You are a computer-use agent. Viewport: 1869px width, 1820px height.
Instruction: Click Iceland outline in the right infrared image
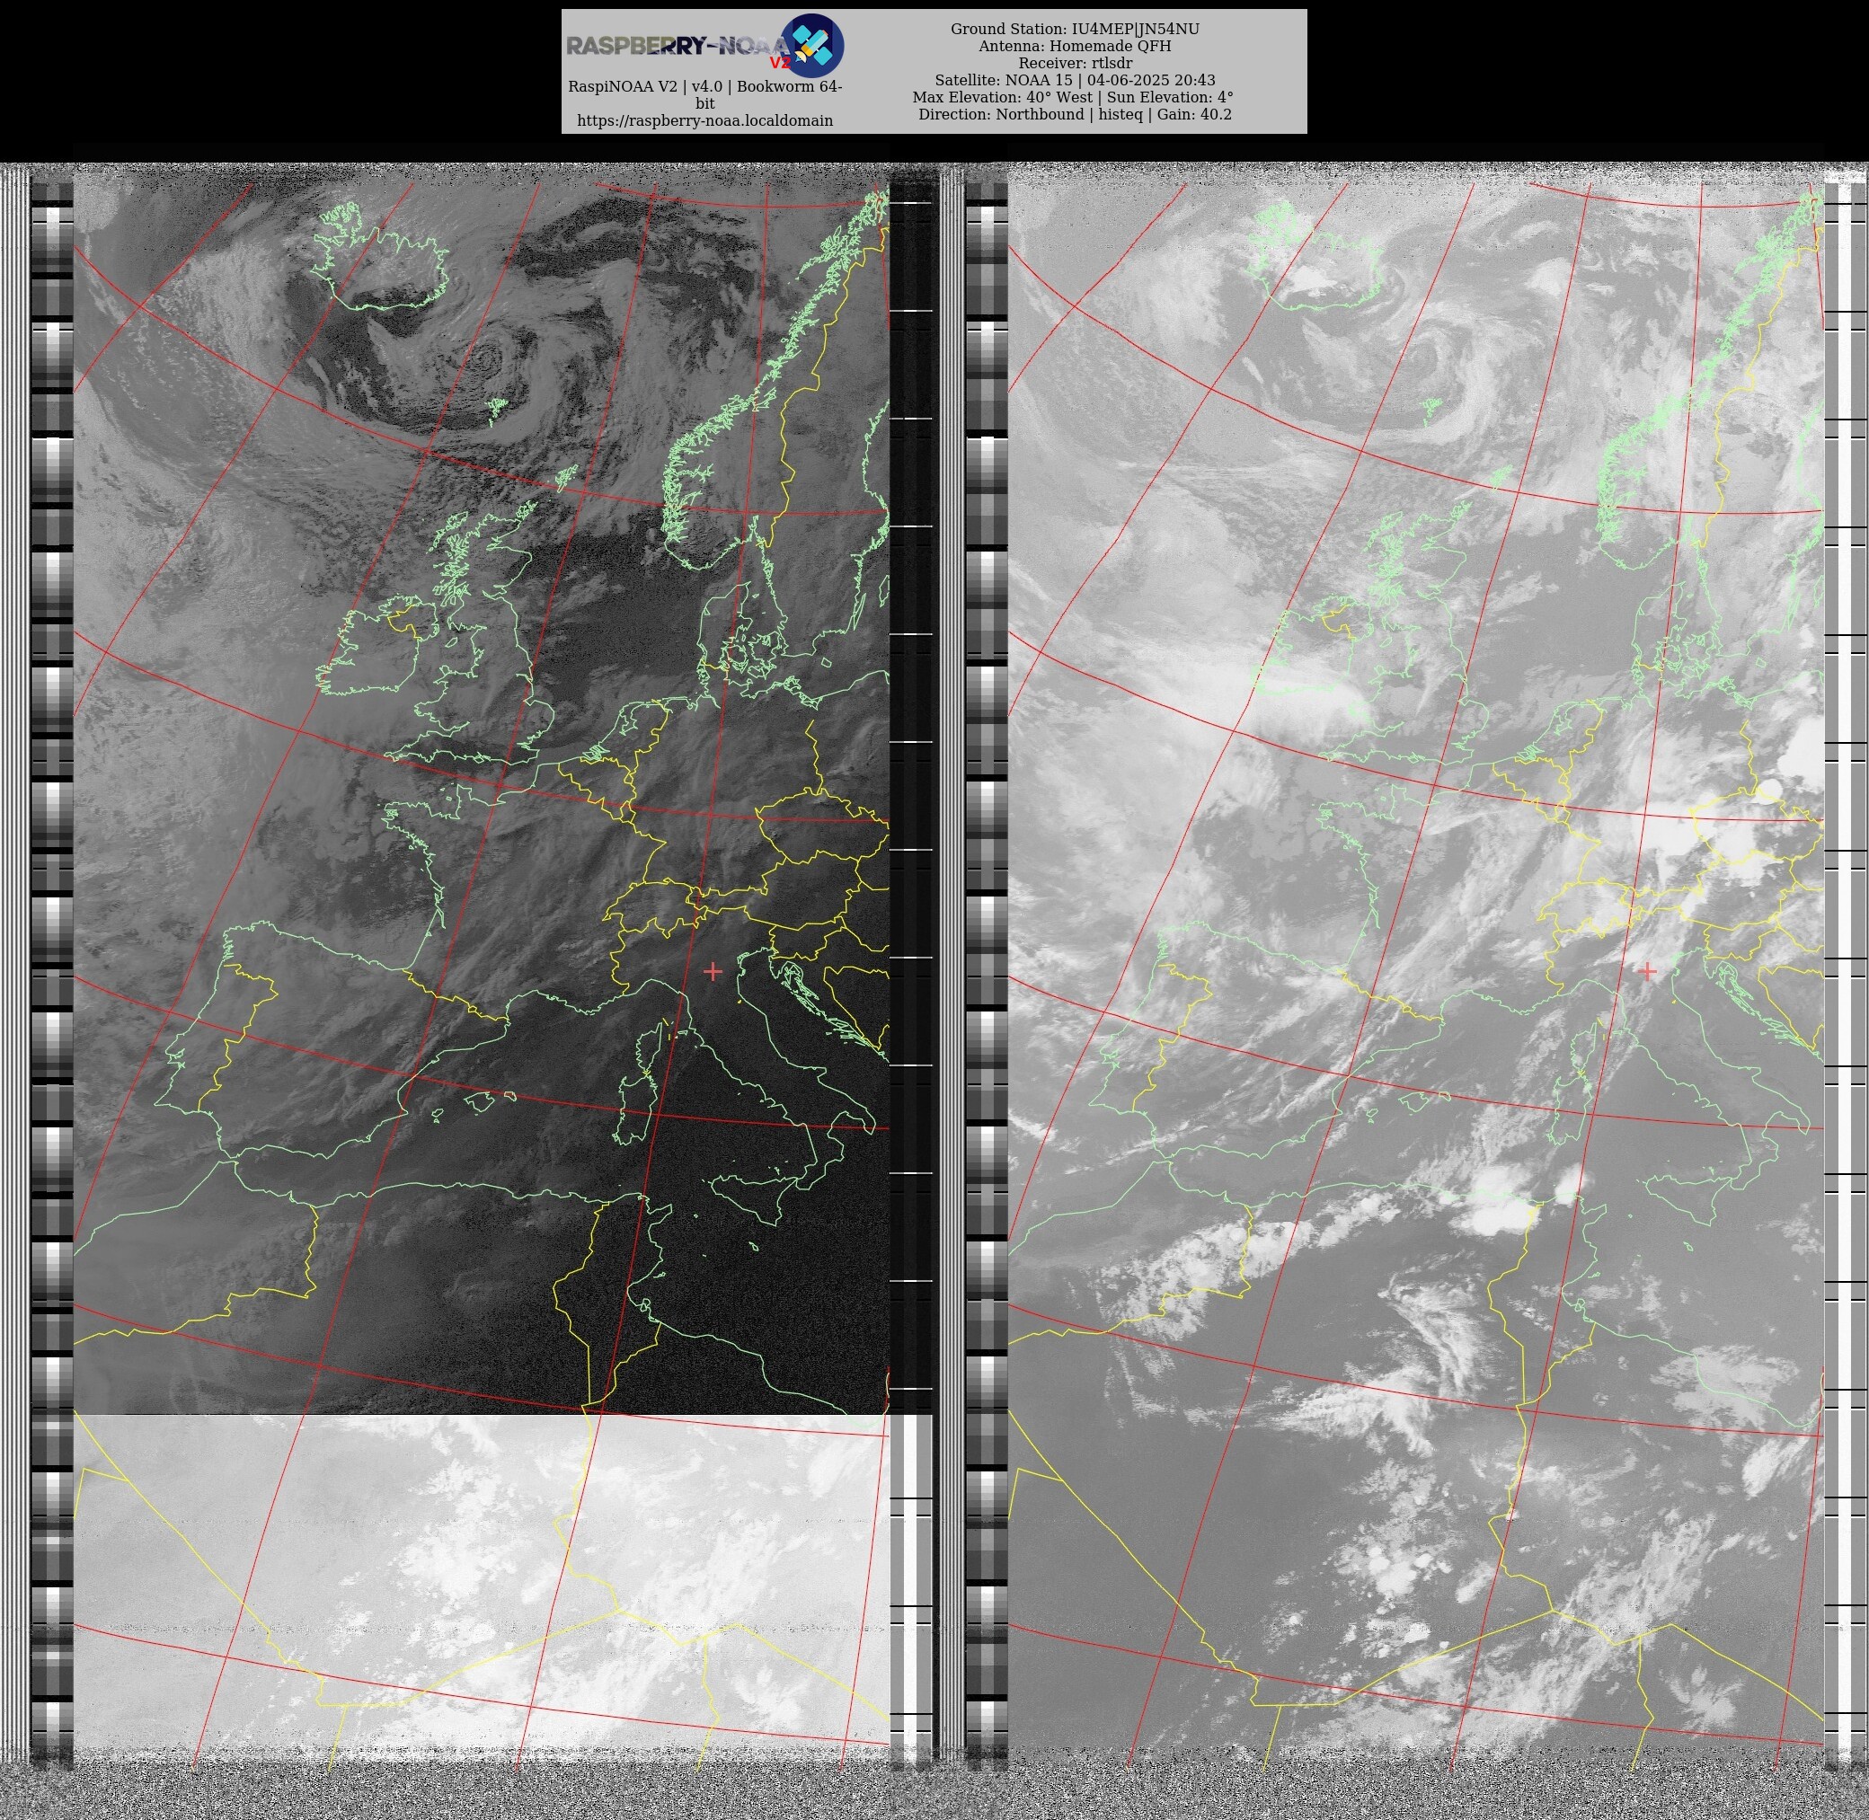[x=1317, y=256]
